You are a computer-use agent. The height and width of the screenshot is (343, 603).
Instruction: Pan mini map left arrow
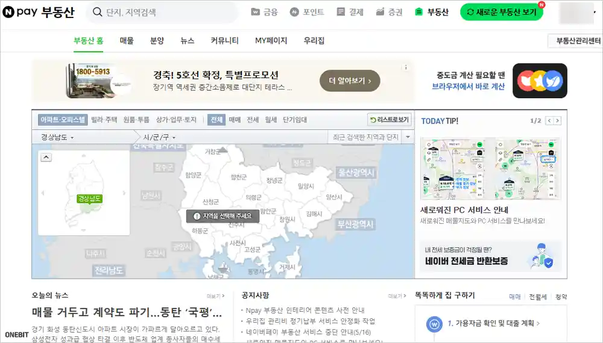tap(43, 193)
